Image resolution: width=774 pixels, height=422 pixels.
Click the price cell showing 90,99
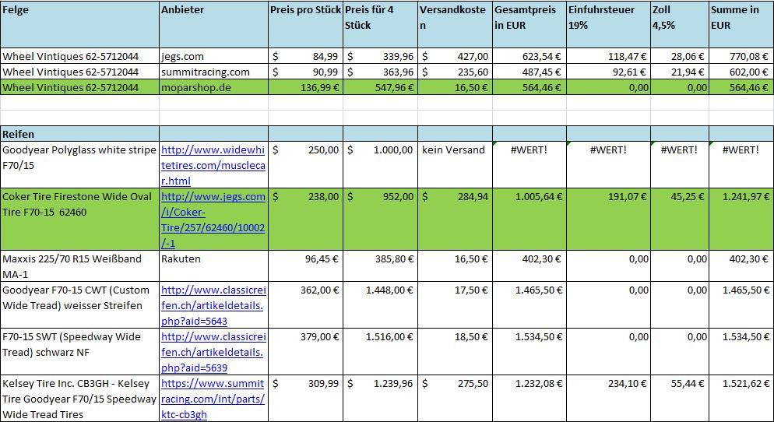click(305, 72)
